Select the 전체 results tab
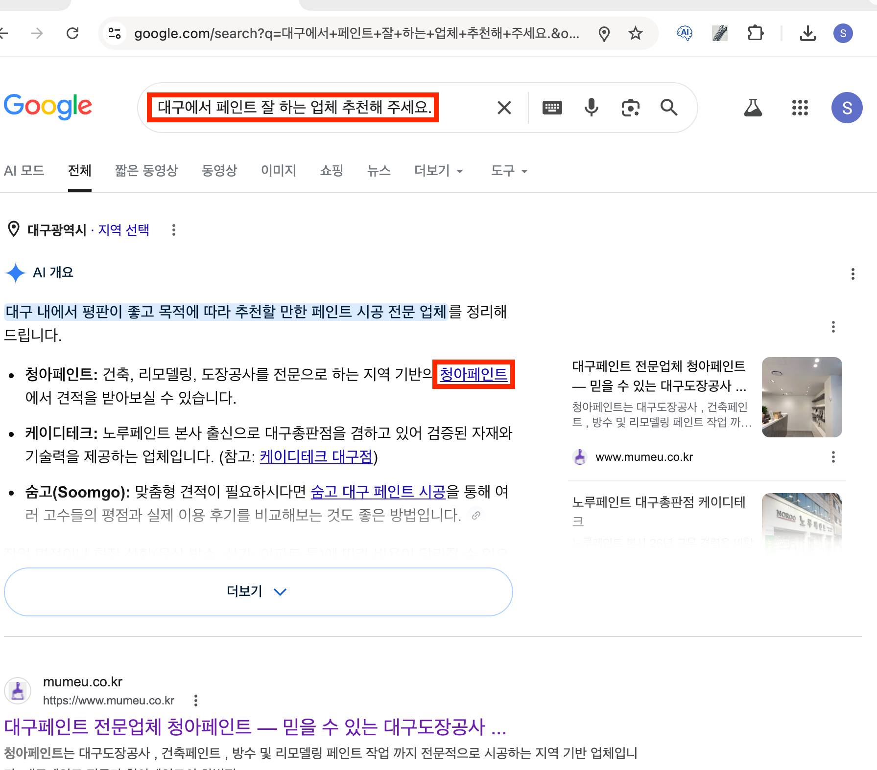This screenshot has height=770, width=877. [79, 171]
